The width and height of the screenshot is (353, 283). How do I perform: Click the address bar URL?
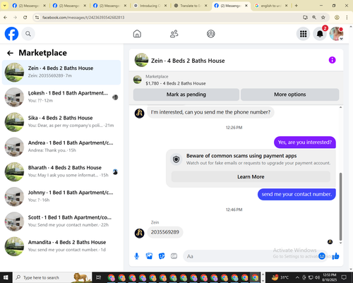(x=83, y=18)
